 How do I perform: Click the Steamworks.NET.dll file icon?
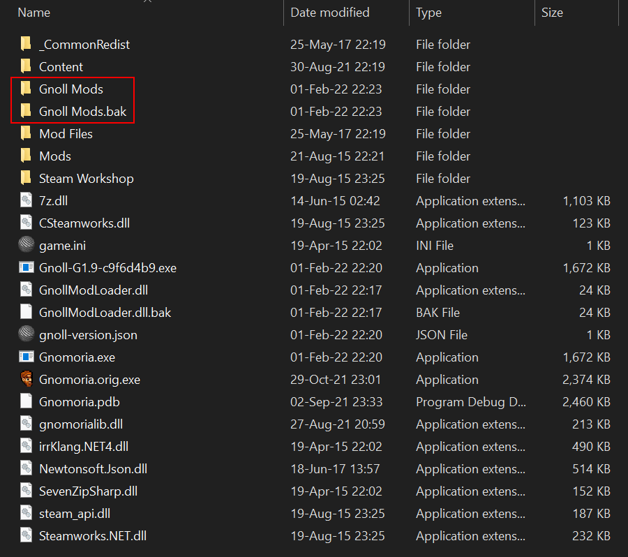click(x=26, y=535)
